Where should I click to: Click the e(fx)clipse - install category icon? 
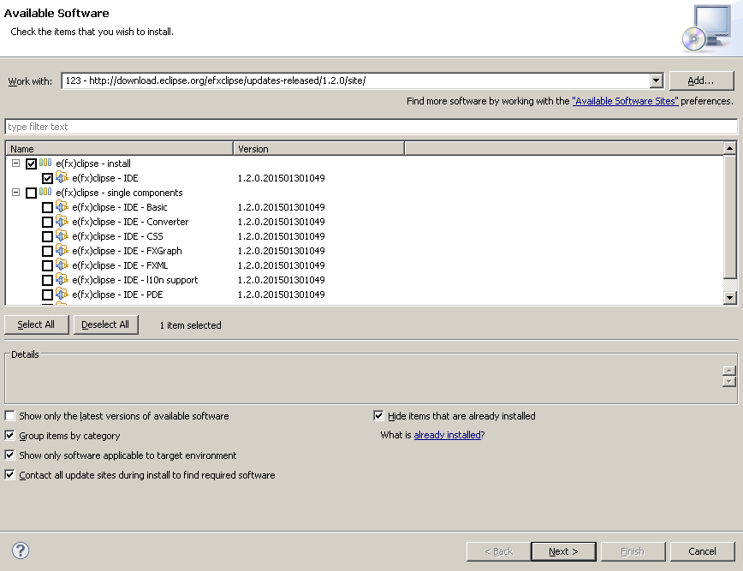pos(45,163)
